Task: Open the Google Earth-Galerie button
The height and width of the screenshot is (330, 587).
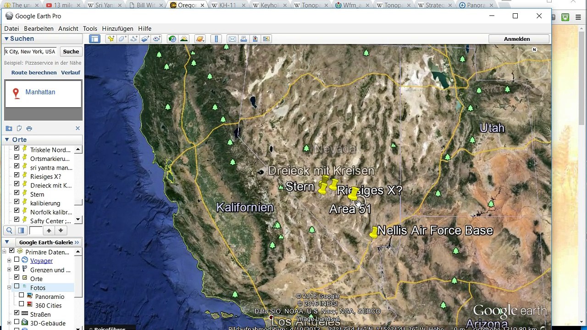Action: tap(48, 242)
